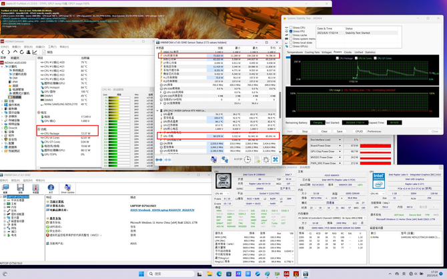Click the AIDA64 back arrow icon
Image resolution: width=447 pixels, height=279 pixels.
pyautogui.click(x=3, y=52)
